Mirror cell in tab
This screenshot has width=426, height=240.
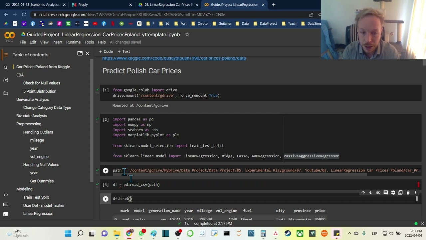tap(400, 193)
